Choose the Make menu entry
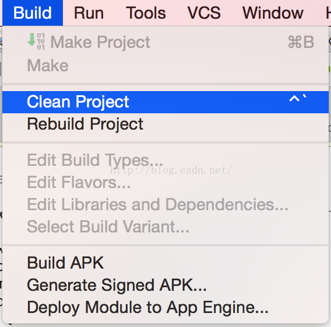The image size is (331, 327). [x=165, y=65]
